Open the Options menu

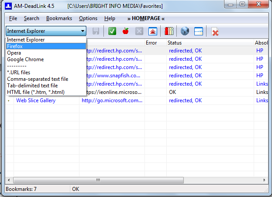tap(88, 18)
